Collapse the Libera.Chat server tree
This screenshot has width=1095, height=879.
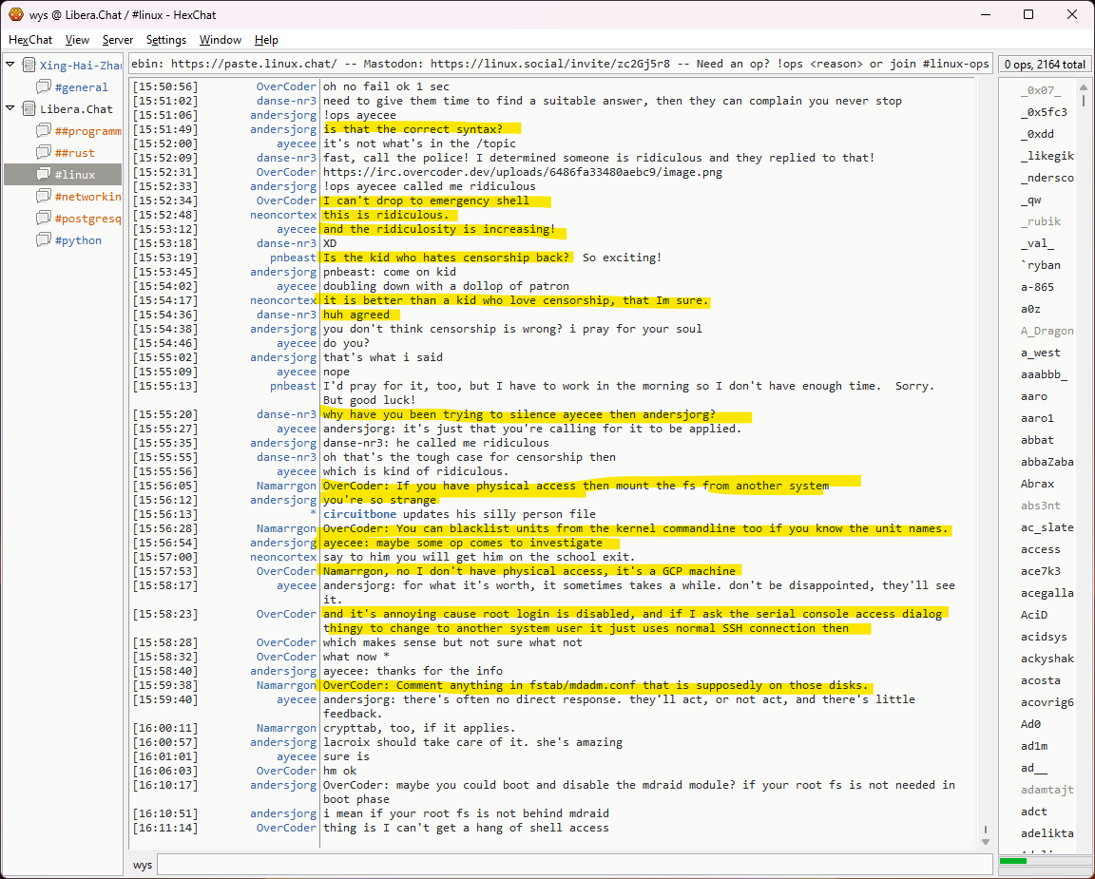pyautogui.click(x=10, y=109)
